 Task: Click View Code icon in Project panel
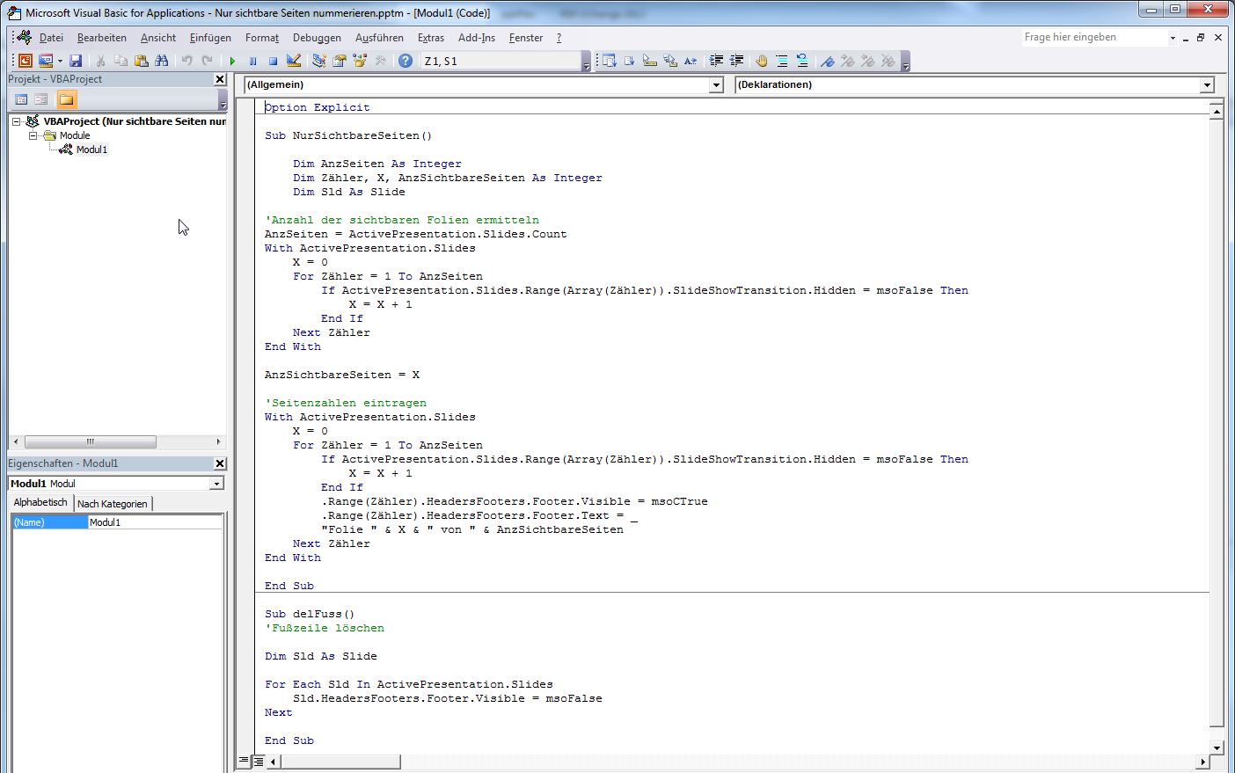click(x=21, y=99)
